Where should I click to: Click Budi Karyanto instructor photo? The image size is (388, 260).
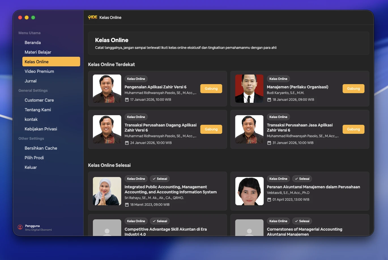[x=249, y=89]
